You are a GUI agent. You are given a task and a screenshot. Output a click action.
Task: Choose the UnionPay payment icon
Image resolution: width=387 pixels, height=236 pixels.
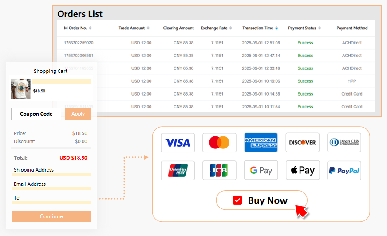[178, 170]
